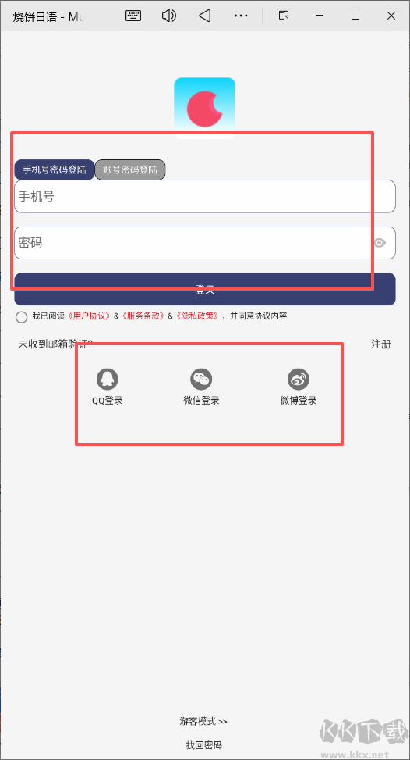This screenshot has height=760, width=410.
Task: Click the back triangle icon
Action: (x=204, y=16)
